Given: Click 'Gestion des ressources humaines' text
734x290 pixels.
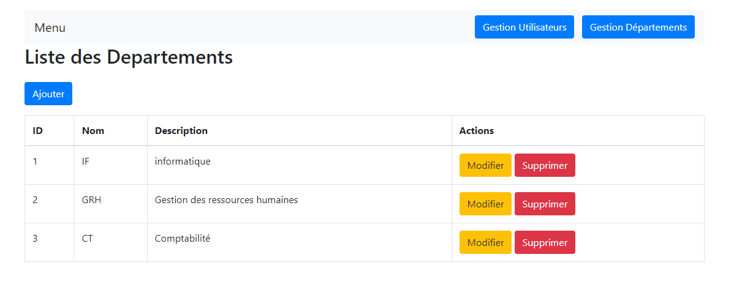Looking at the screenshot, I should click(x=226, y=200).
